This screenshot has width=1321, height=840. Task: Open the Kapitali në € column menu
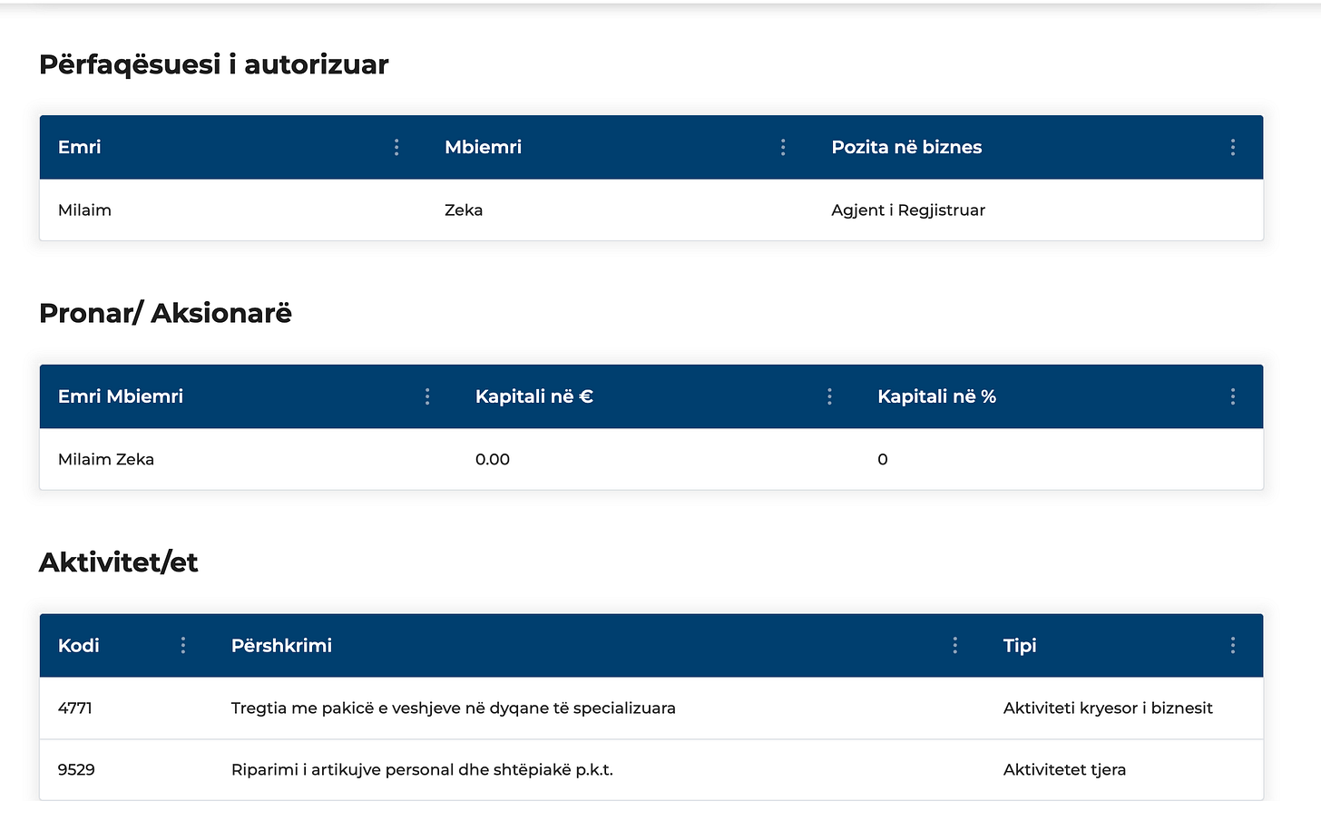(x=829, y=396)
